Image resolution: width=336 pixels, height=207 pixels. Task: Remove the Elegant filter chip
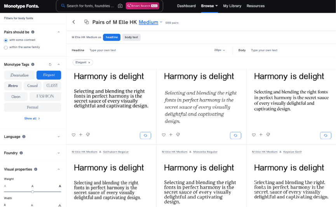pos(89,62)
